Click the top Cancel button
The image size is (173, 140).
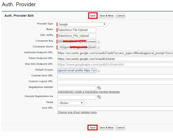120,16
